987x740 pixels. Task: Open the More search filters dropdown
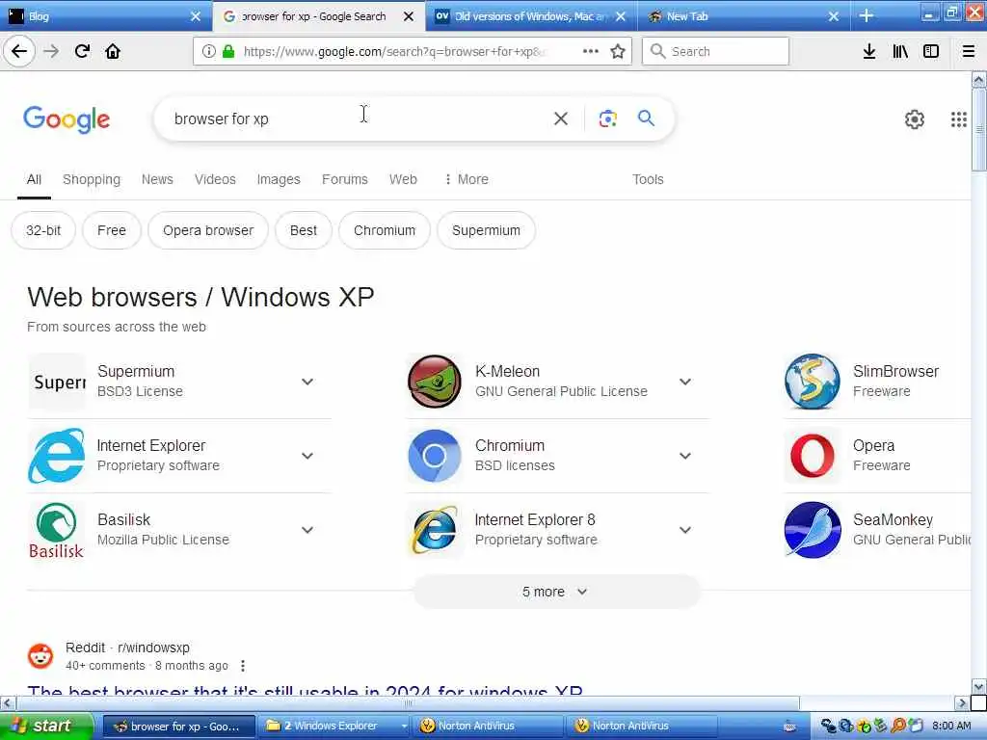[x=467, y=179]
